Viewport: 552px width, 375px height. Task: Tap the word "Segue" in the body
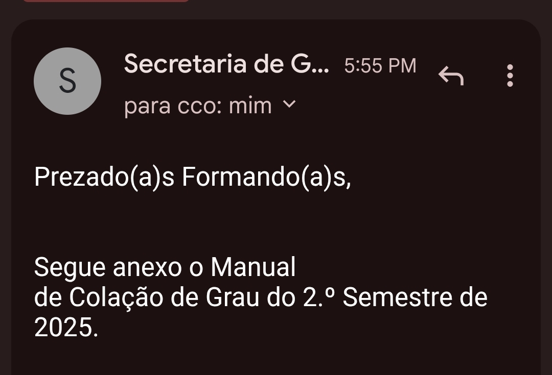(70, 267)
